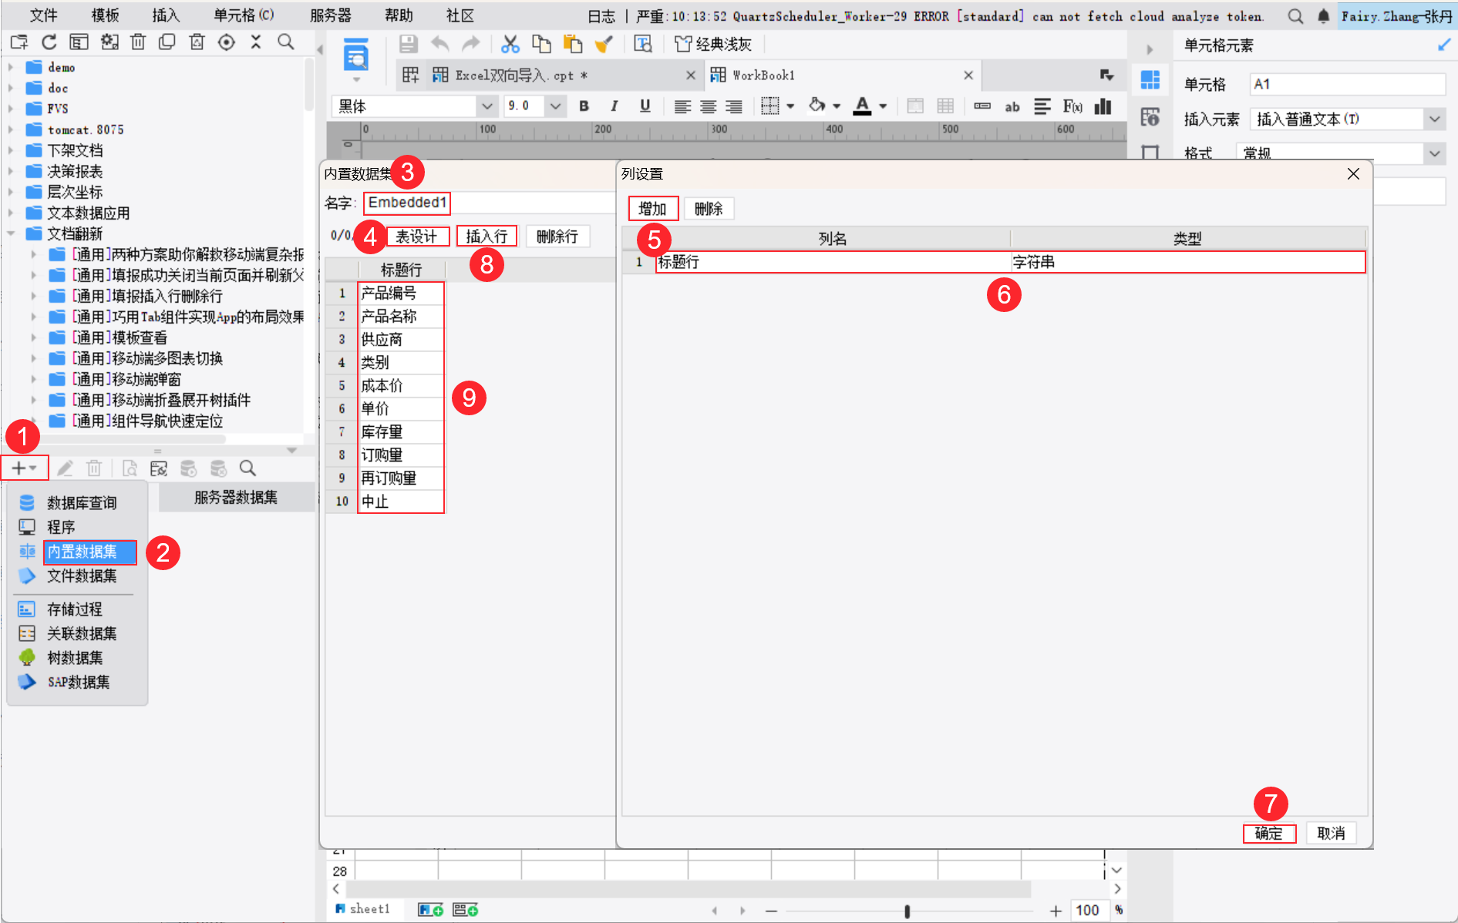Switch to the WorkBook1 tab

pos(763,75)
